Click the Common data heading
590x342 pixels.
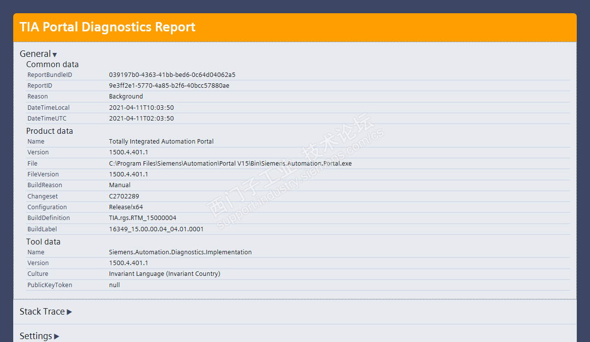point(52,65)
